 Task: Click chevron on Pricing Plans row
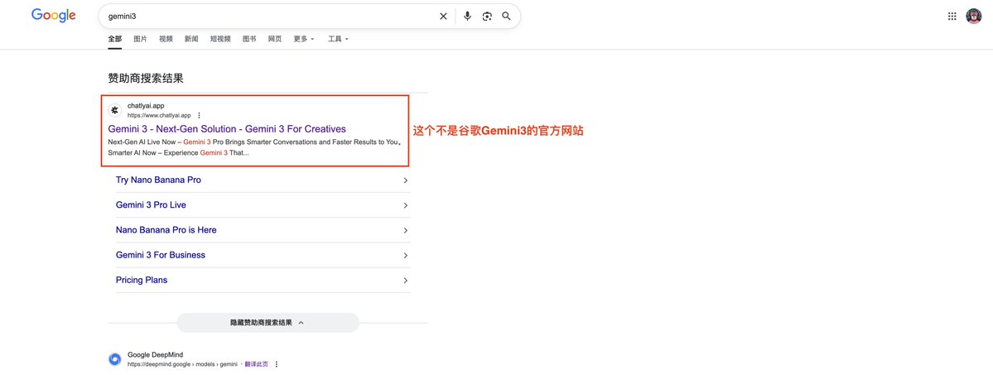[405, 281]
